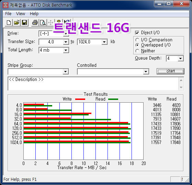
Task: Open a file with the folder icon
Action: coord(16,23)
